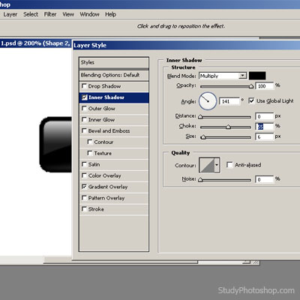Open the Help menu
Viewport: 300px width, 300px height.
(110, 14)
